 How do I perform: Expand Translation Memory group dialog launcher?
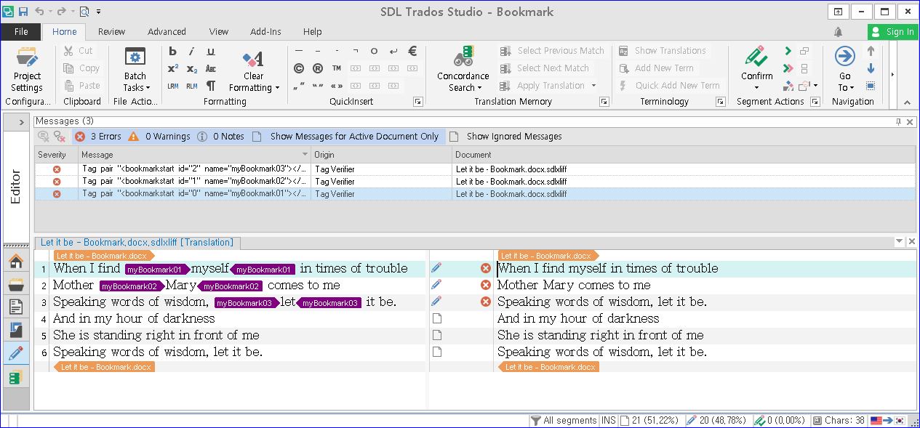tap(604, 102)
